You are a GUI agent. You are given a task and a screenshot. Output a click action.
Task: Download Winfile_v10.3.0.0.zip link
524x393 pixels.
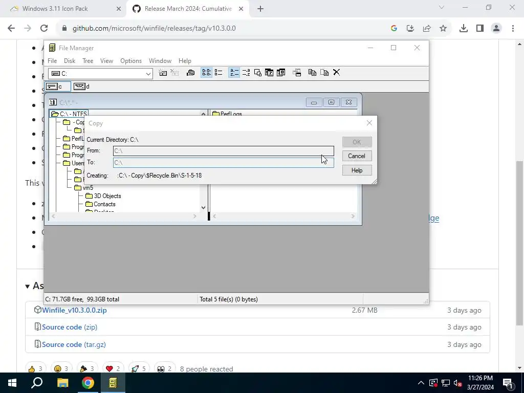pos(74,310)
